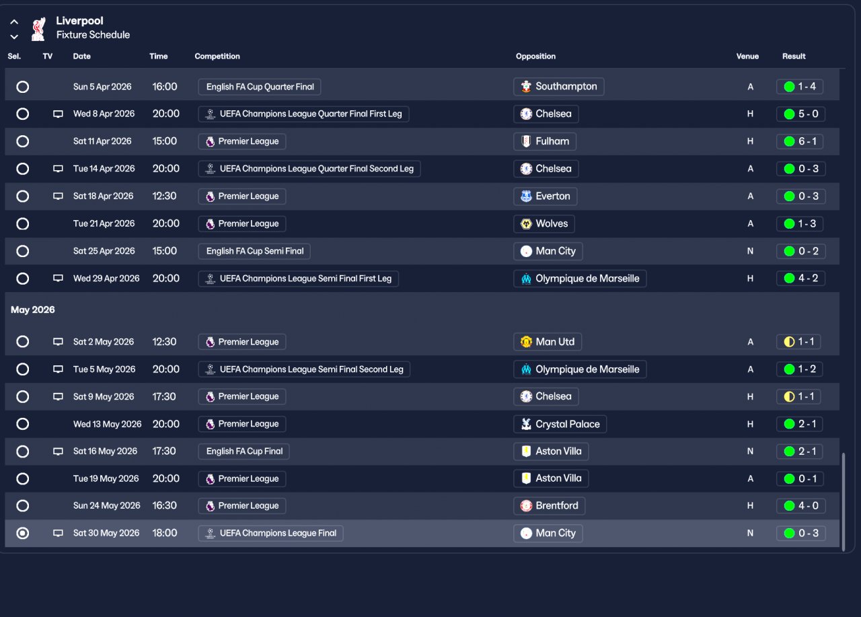Image resolution: width=861 pixels, height=617 pixels.
Task: Click the Liverpool club crest in the header
Action: click(38, 28)
